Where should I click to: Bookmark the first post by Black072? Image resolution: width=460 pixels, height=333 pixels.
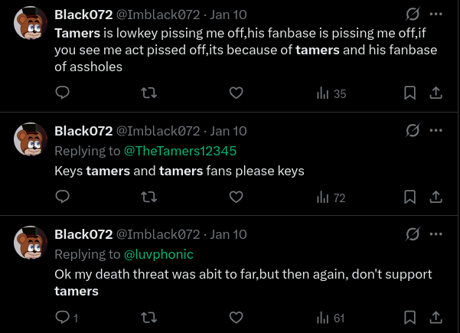click(x=409, y=93)
